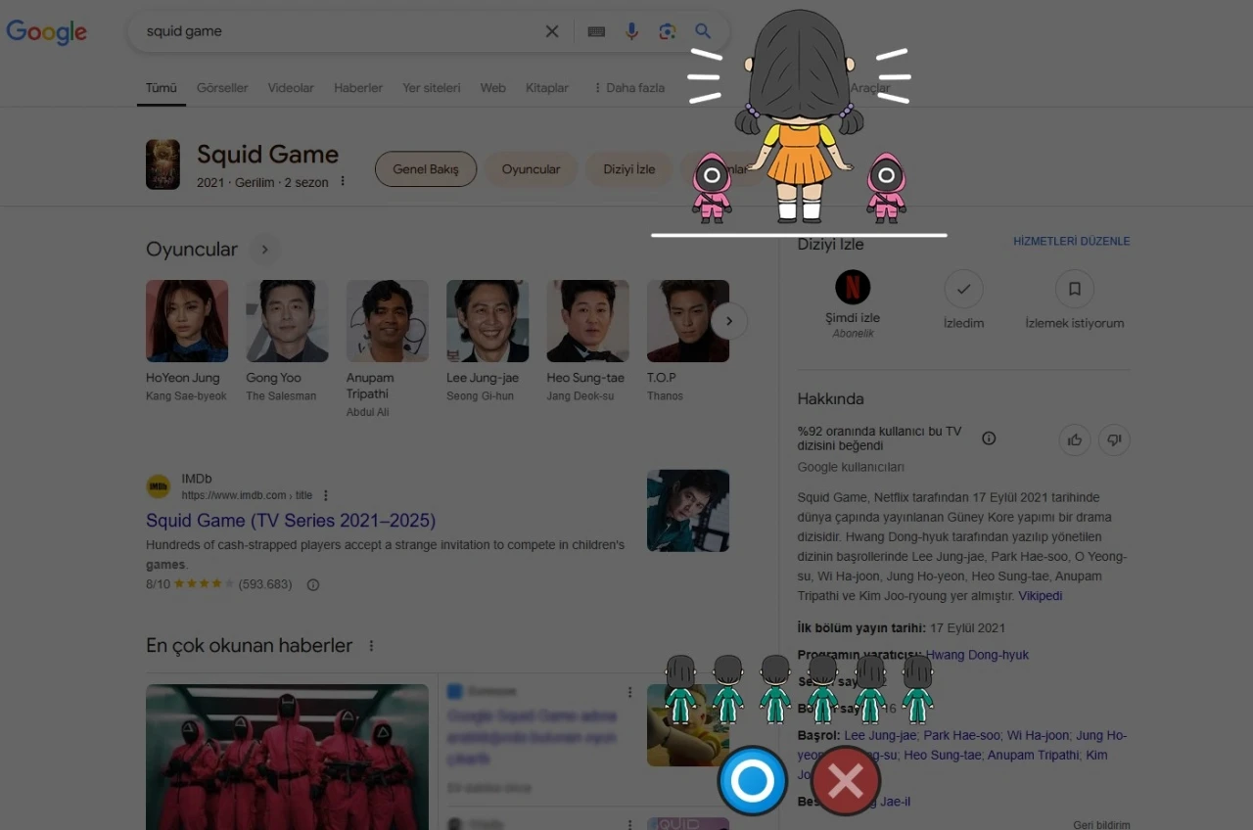
Task: Switch to the Web tab
Action: (x=492, y=88)
